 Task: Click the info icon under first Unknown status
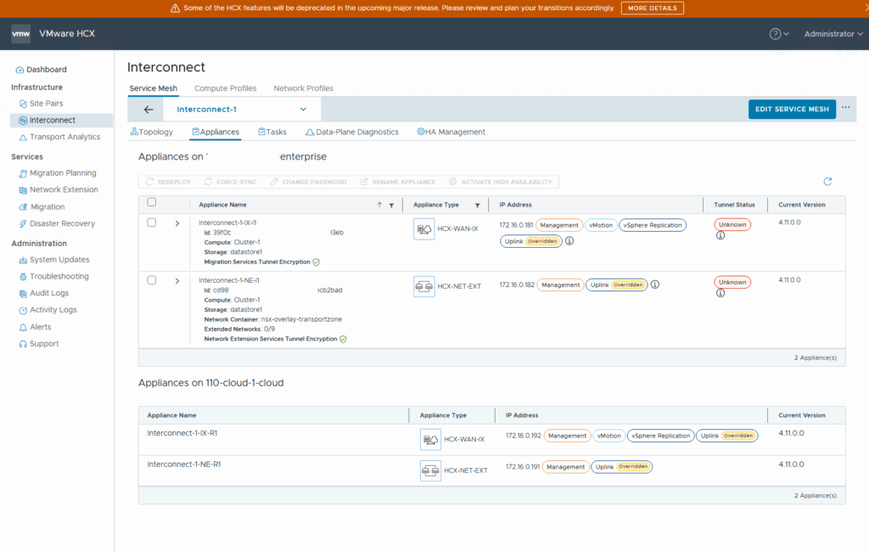click(x=720, y=235)
